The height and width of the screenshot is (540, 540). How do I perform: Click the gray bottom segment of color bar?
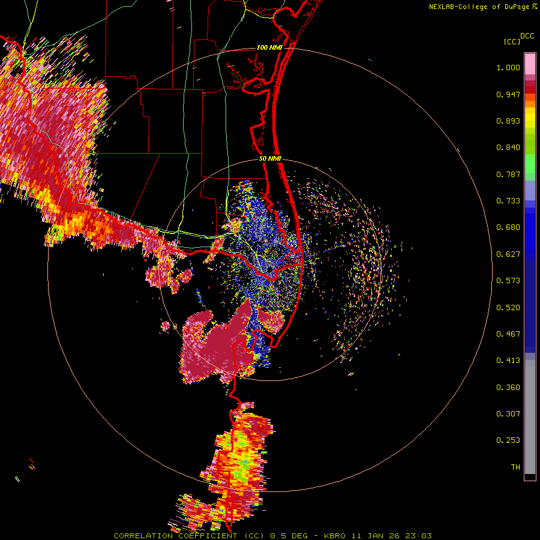coord(530,417)
